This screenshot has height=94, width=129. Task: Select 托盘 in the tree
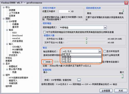pos(14,72)
